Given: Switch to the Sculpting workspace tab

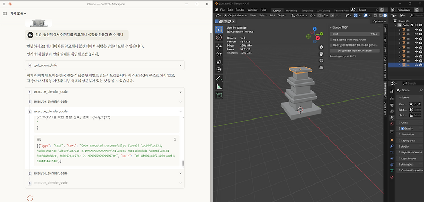Looking at the screenshot, I should 307,10.
